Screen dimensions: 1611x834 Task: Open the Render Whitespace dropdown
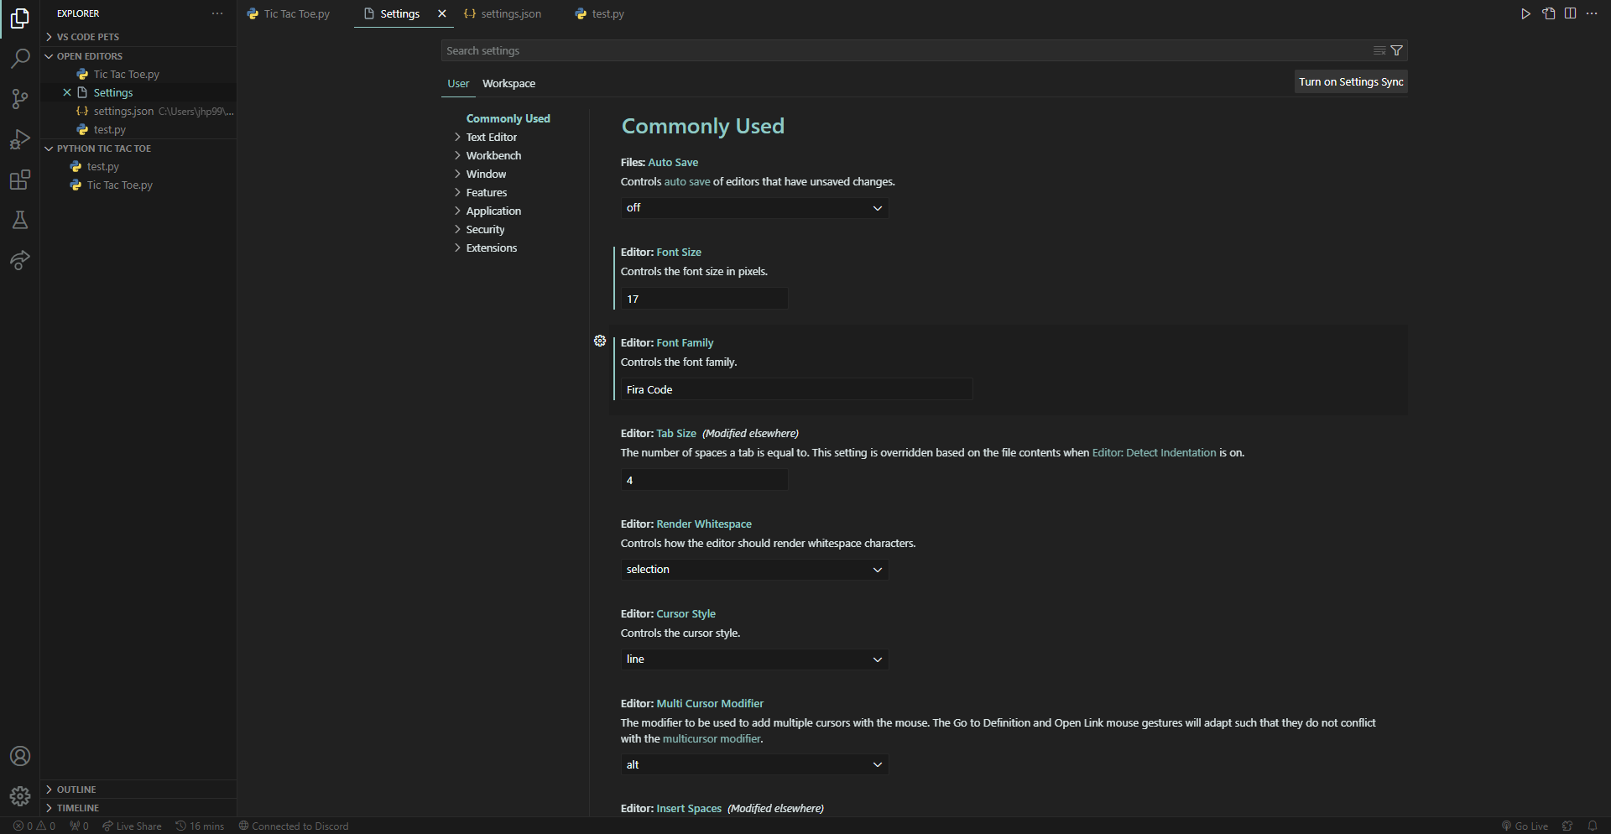[754, 570]
